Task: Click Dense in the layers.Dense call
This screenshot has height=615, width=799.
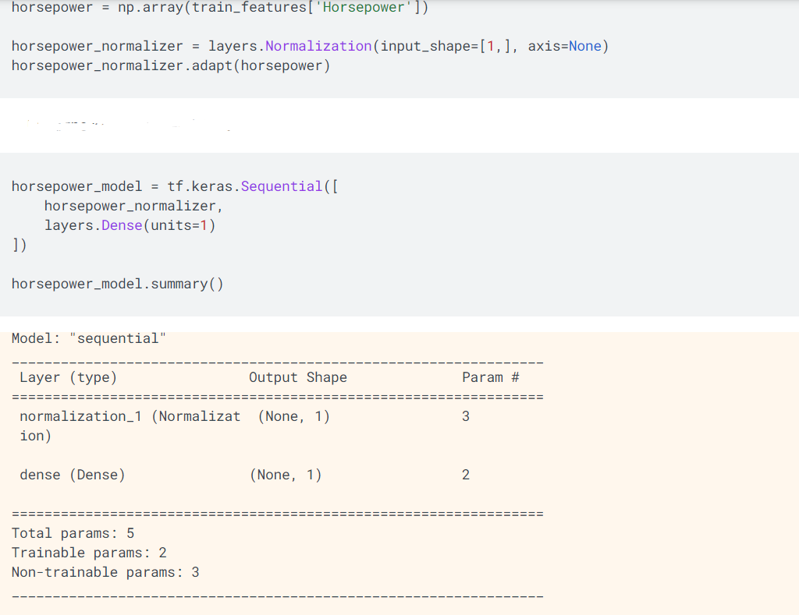Action: pyautogui.click(x=122, y=225)
